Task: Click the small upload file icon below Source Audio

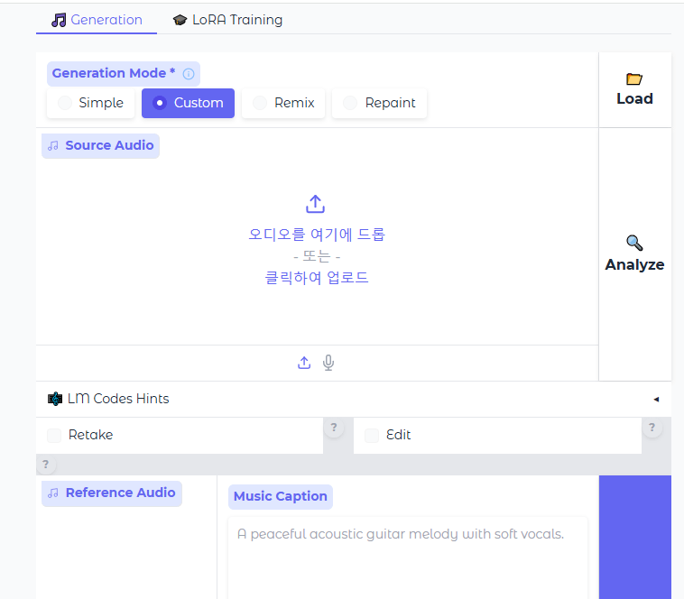Action: (x=304, y=363)
